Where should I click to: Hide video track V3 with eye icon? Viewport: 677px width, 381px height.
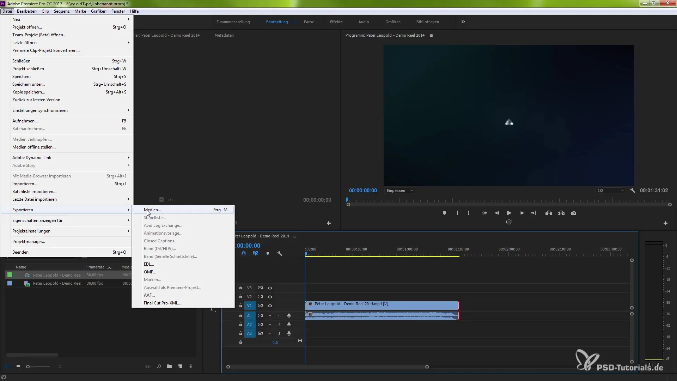coord(270,288)
